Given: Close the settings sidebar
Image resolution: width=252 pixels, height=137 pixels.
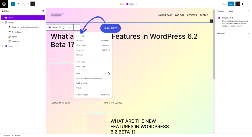Looking at the screenshot, I should (x=248, y=11).
